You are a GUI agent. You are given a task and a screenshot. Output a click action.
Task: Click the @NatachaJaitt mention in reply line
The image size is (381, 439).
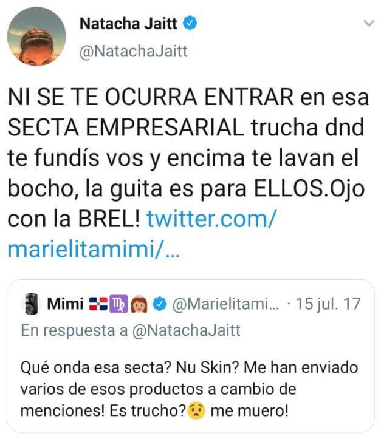coord(187,331)
